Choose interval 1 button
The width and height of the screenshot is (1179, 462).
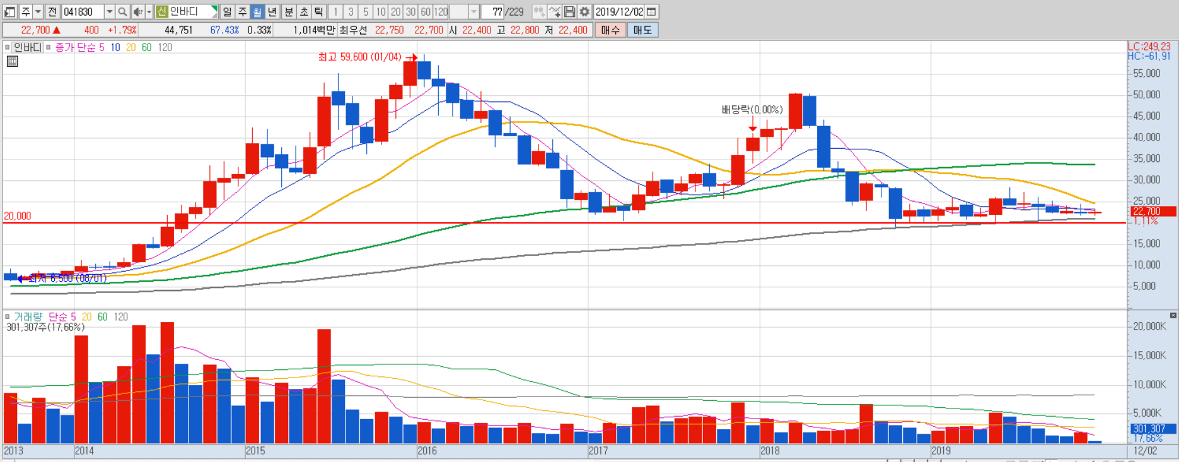[335, 11]
